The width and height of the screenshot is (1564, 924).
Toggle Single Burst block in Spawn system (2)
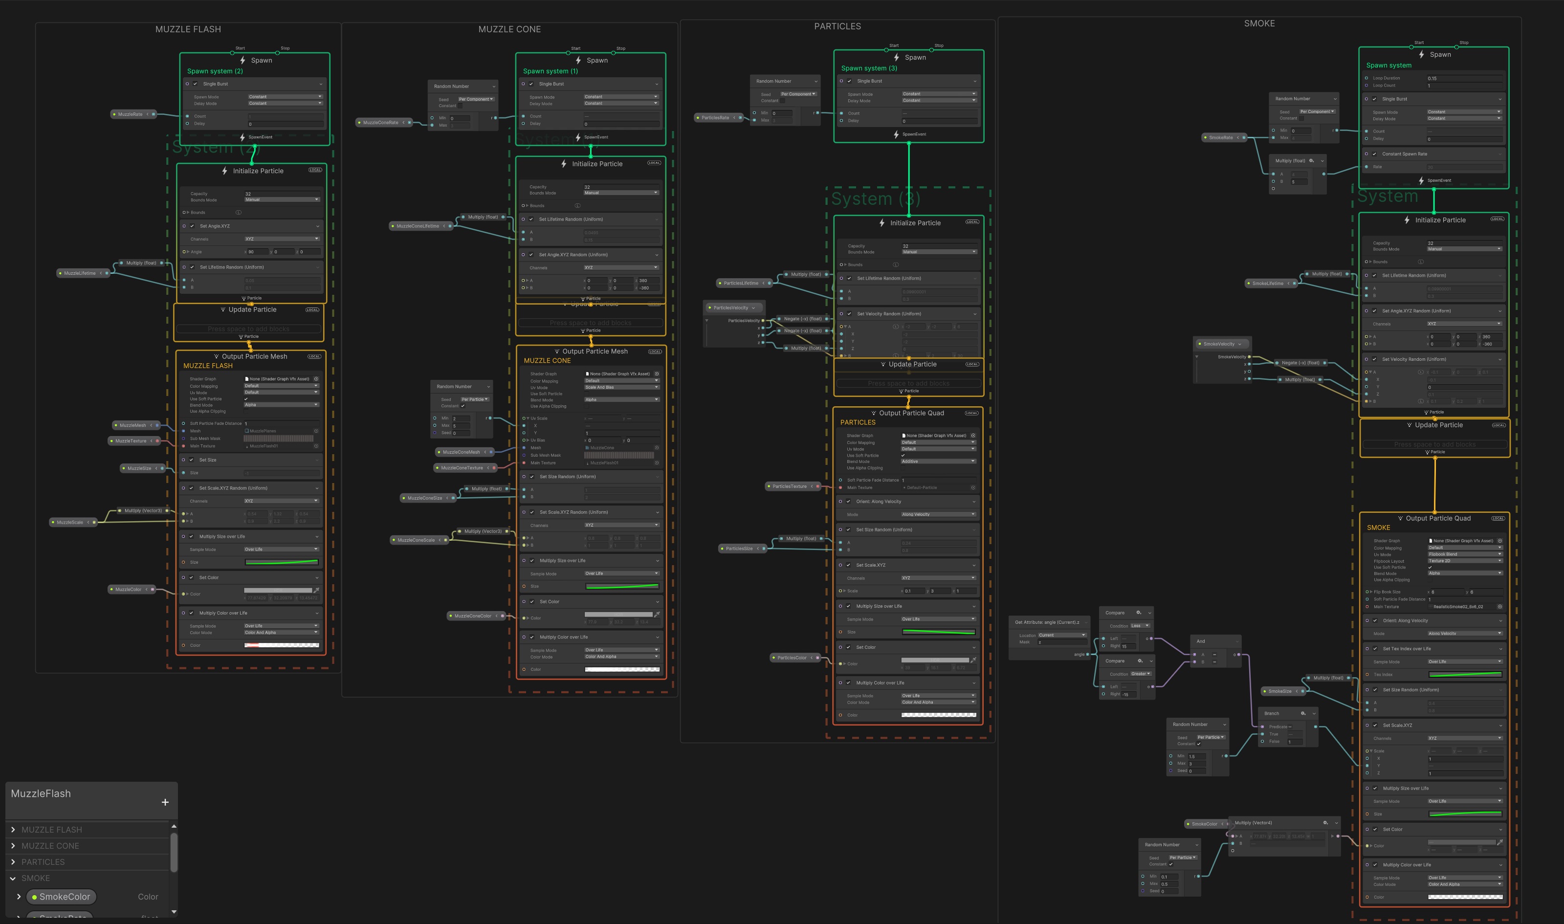click(x=195, y=84)
